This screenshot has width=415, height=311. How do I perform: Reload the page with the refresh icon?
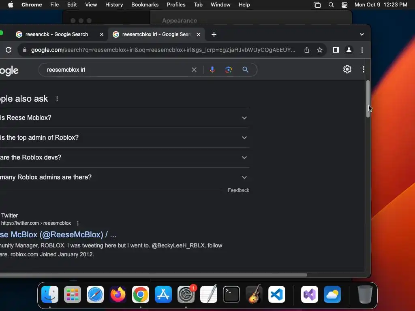pos(9,50)
